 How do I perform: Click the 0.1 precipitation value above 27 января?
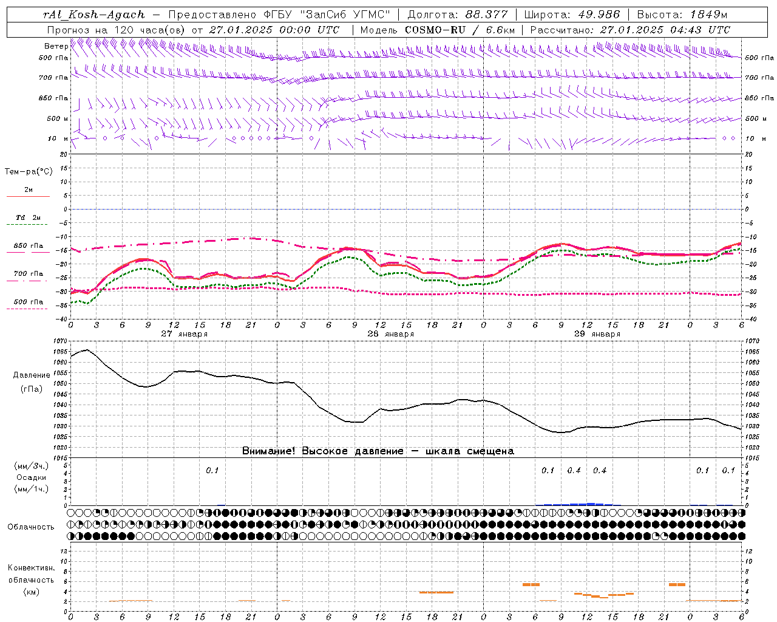coord(212,471)
